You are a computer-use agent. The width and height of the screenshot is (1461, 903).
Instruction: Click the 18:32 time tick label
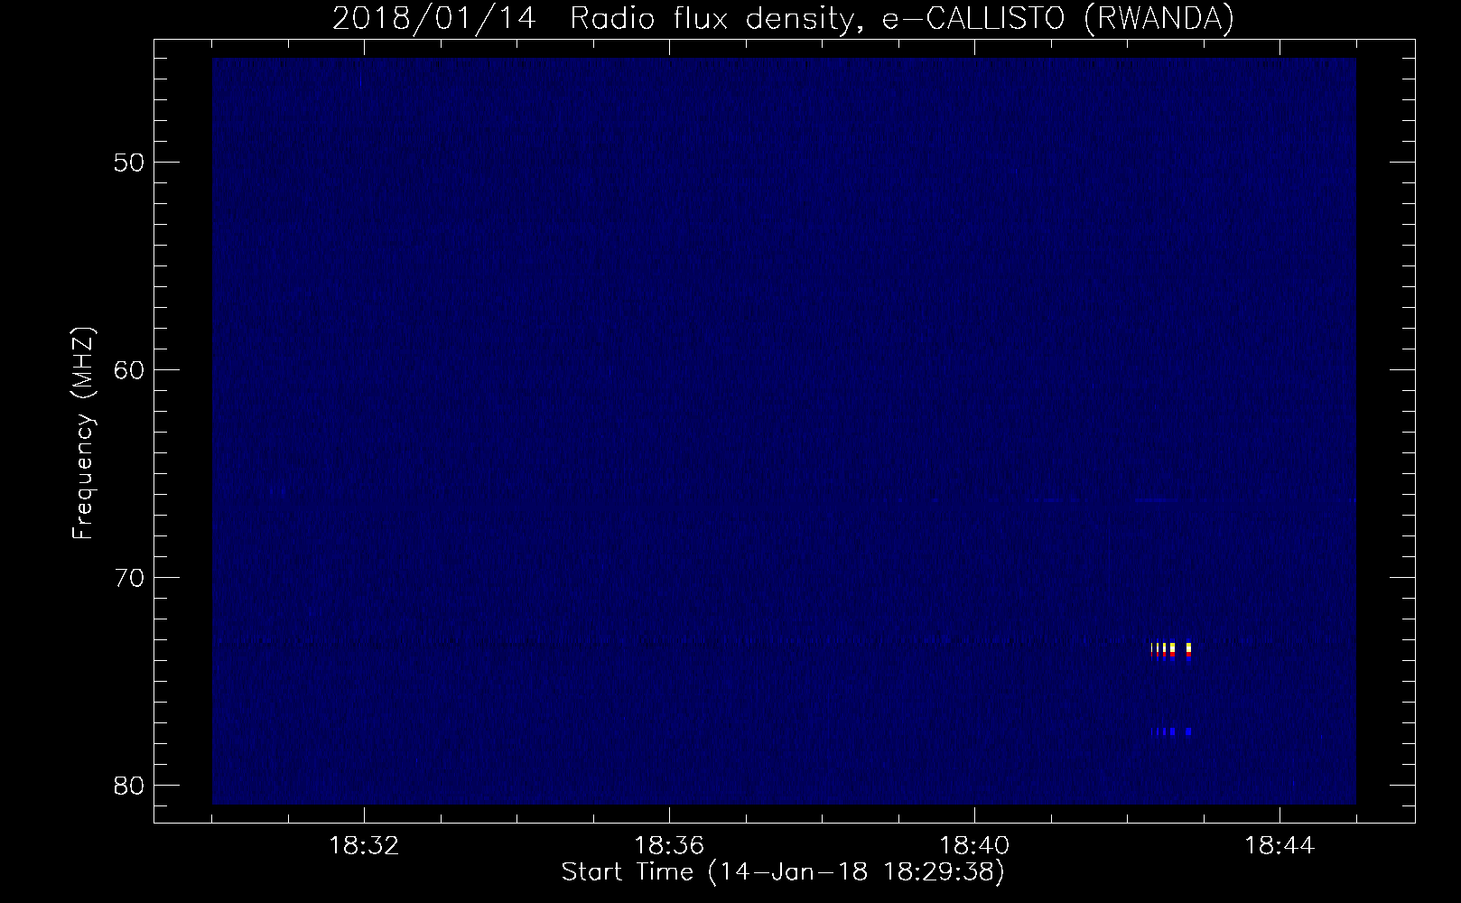coord(364,846)
